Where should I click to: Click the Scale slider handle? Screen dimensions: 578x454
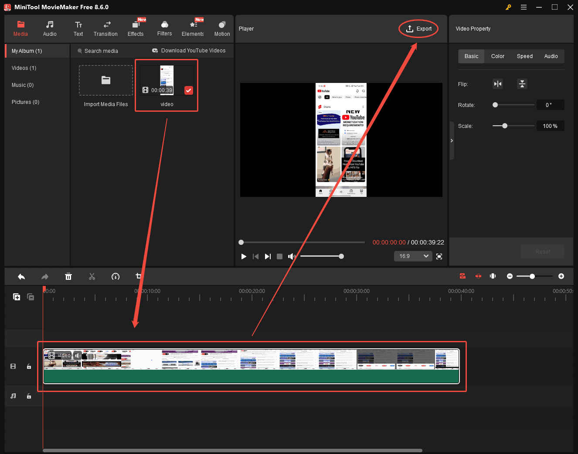(505, 126)
